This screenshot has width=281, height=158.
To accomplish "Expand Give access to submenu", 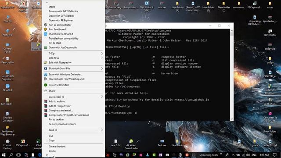I will coord(73,97).
